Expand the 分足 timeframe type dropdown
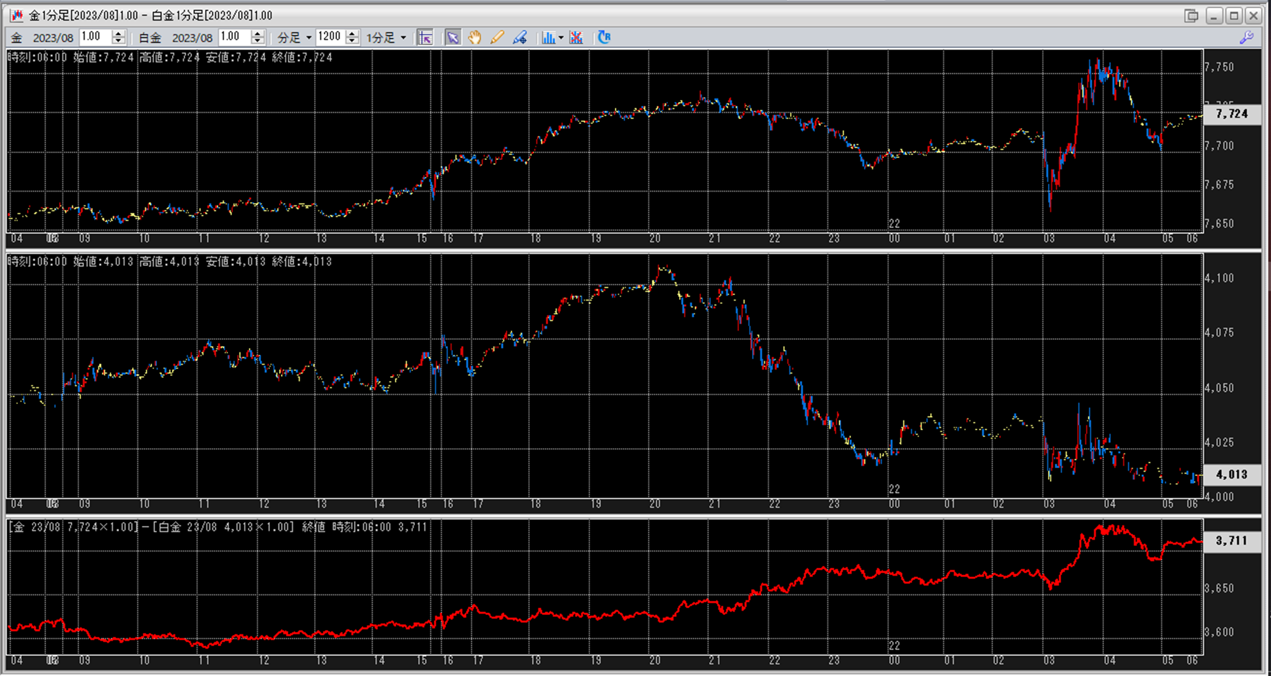Screen dimensions: 1271x676 coord(308,38)
